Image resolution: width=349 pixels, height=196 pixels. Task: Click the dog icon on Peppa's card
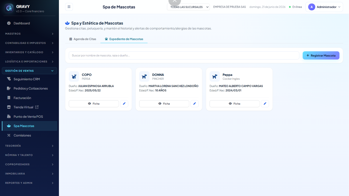click(x=215, y=76)
